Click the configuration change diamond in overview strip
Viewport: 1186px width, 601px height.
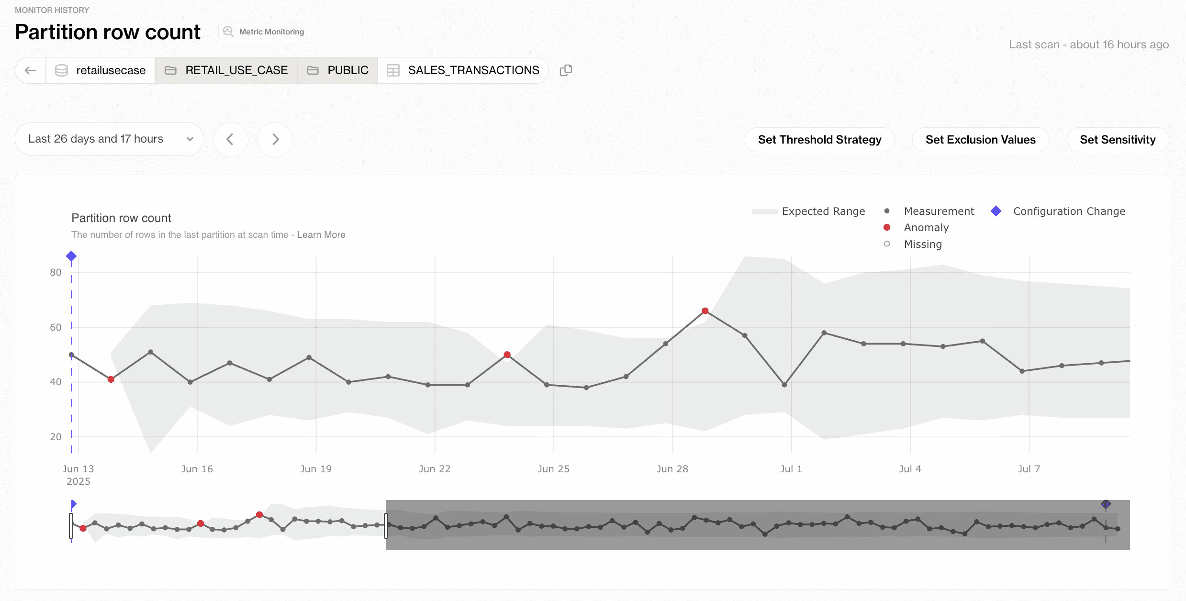(x=1106, y=504)
